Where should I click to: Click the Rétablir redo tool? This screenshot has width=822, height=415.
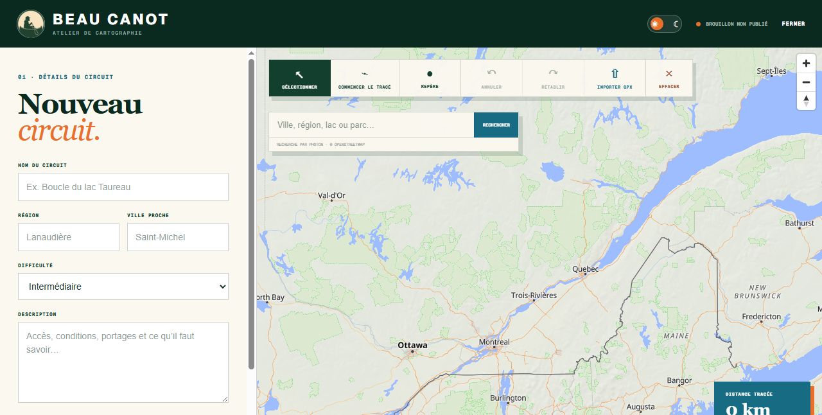pyautogui.click(x=553, y=78)
